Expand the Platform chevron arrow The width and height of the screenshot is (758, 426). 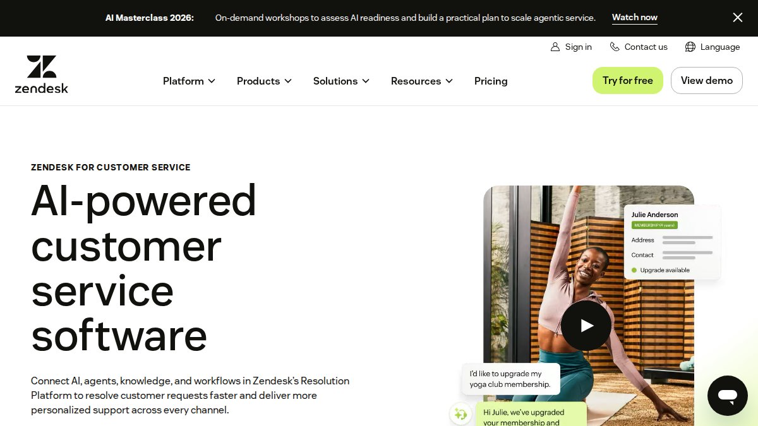(x=212, y=81)
